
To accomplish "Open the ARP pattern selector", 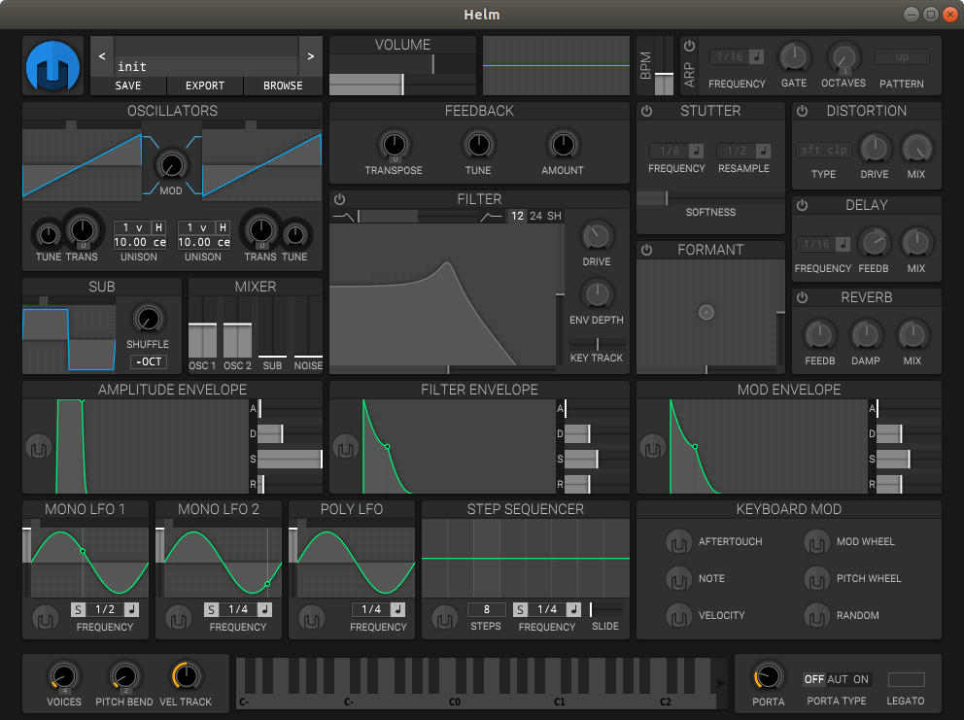I will point(902,56).
